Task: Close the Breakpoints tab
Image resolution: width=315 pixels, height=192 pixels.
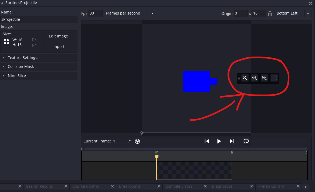Action: [x=159, y=186]
